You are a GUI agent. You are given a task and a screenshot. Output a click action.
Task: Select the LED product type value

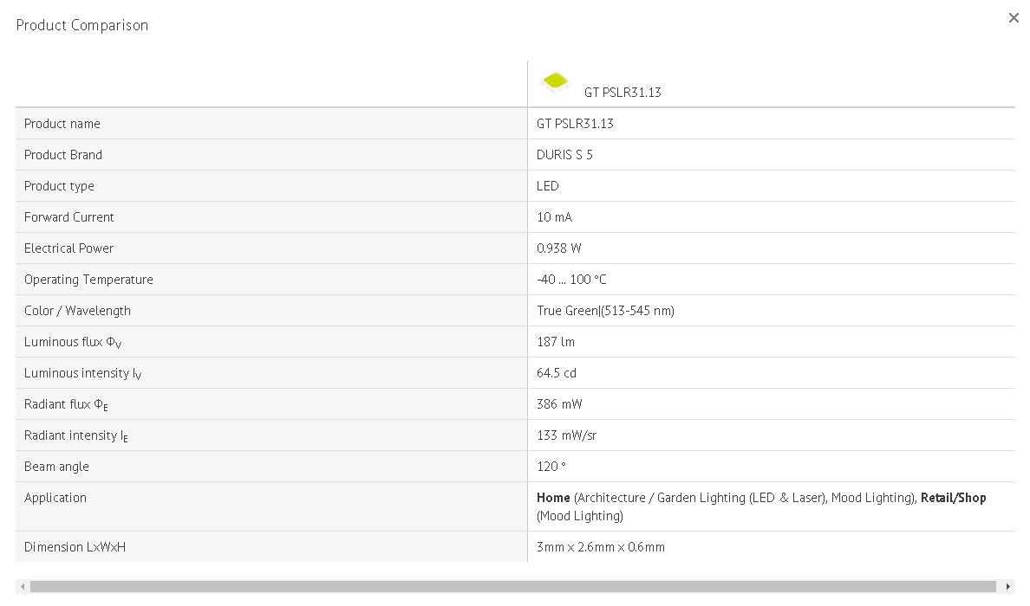click(547, 186)
